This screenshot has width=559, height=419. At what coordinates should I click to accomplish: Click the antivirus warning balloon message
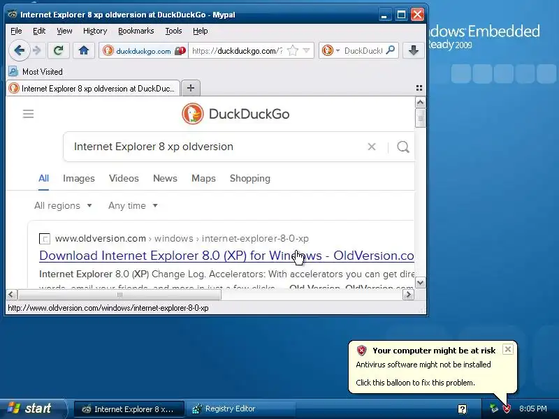click(x=423, y=365)
